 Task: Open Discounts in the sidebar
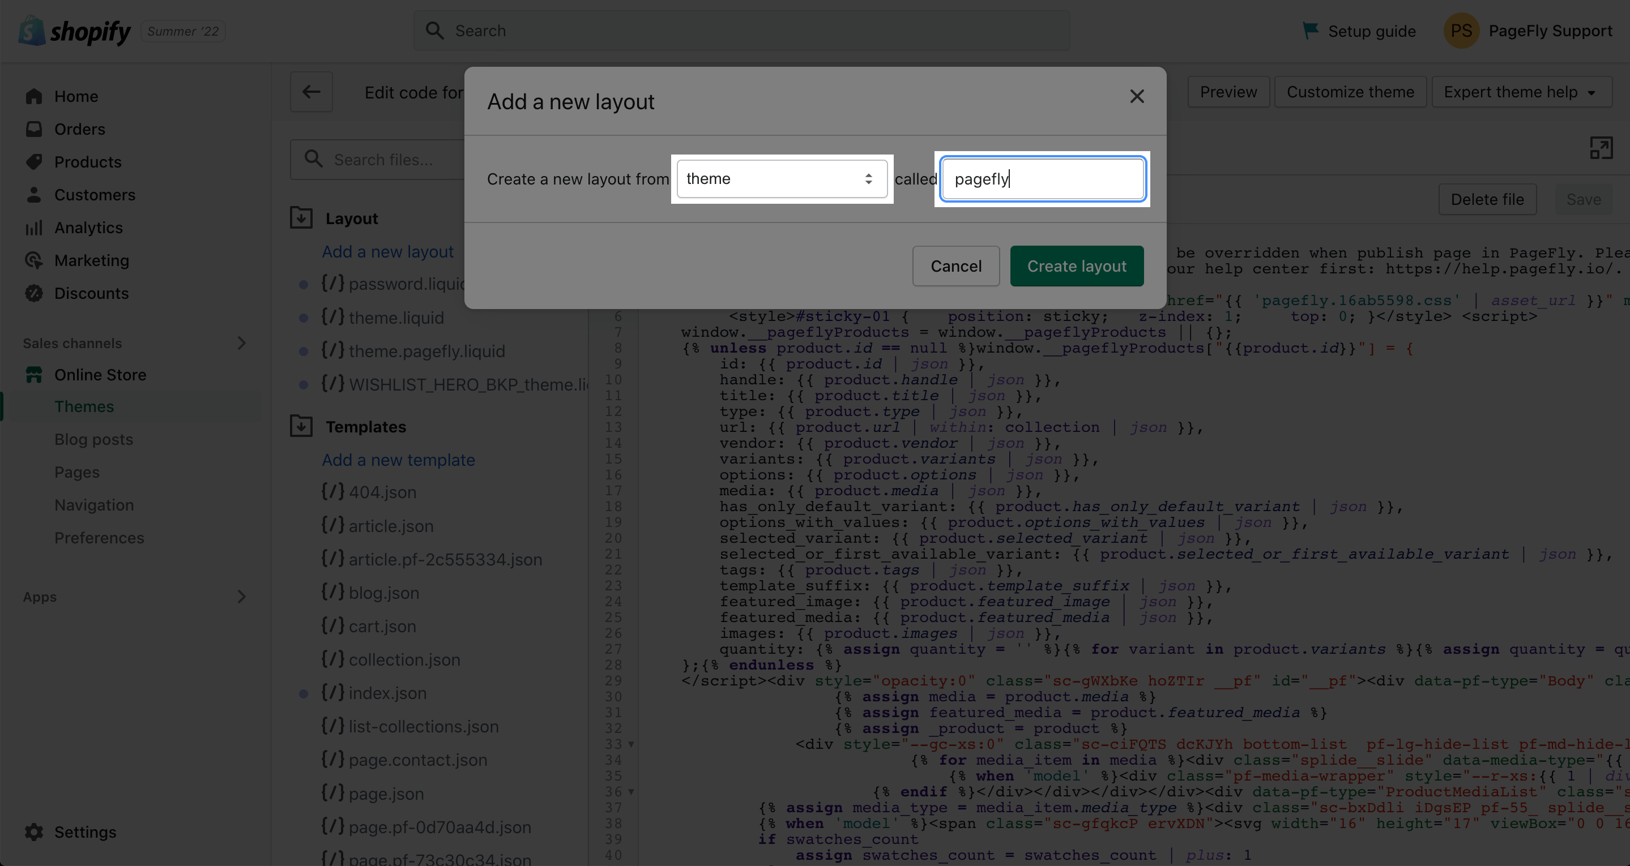click(91, 294)
